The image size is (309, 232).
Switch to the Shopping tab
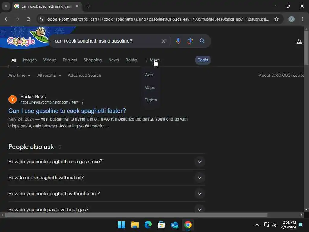tap(93, 60)
